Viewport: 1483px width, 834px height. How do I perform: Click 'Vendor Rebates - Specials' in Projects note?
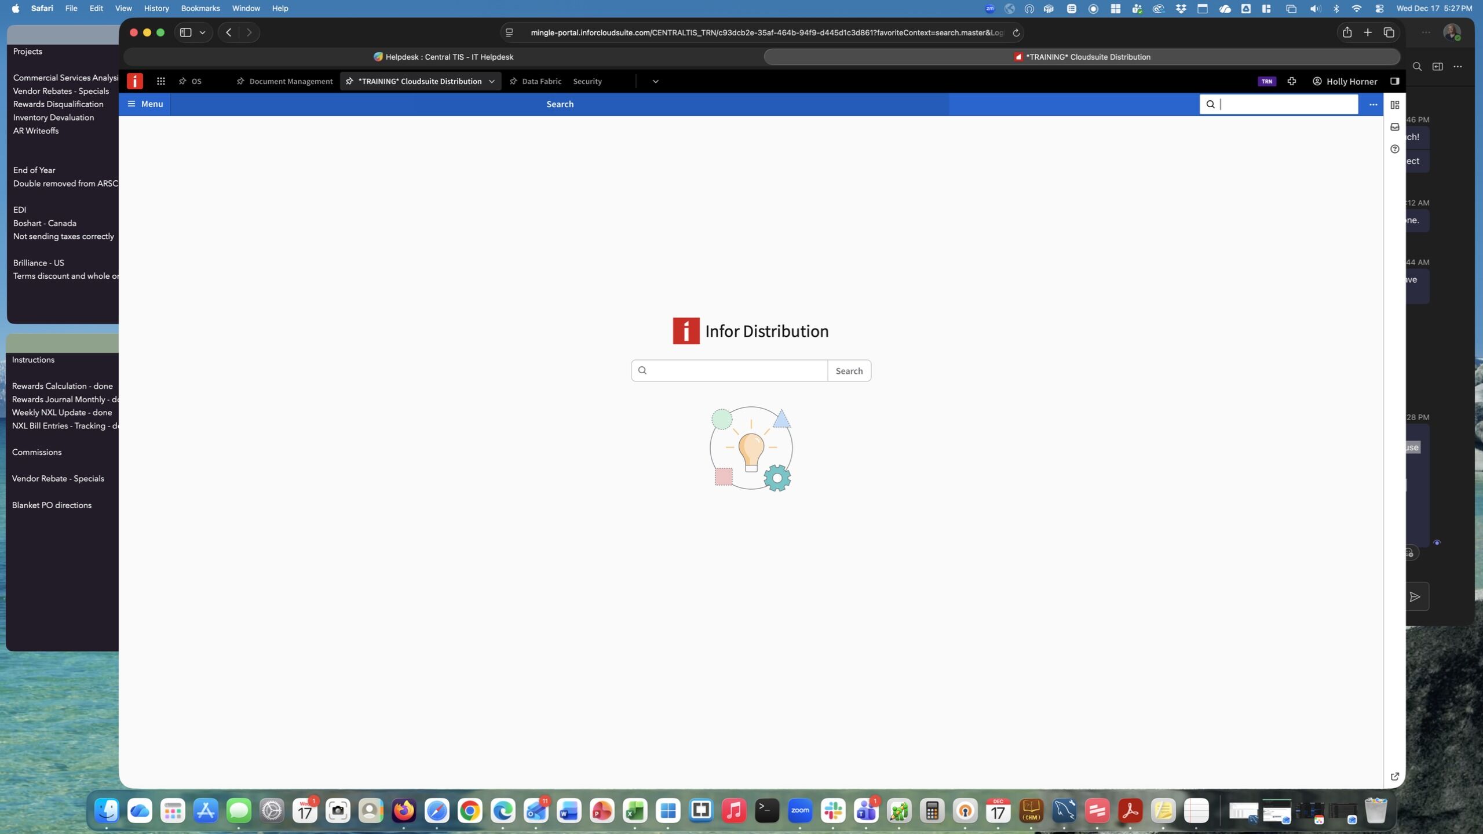(x=61, y=91)
